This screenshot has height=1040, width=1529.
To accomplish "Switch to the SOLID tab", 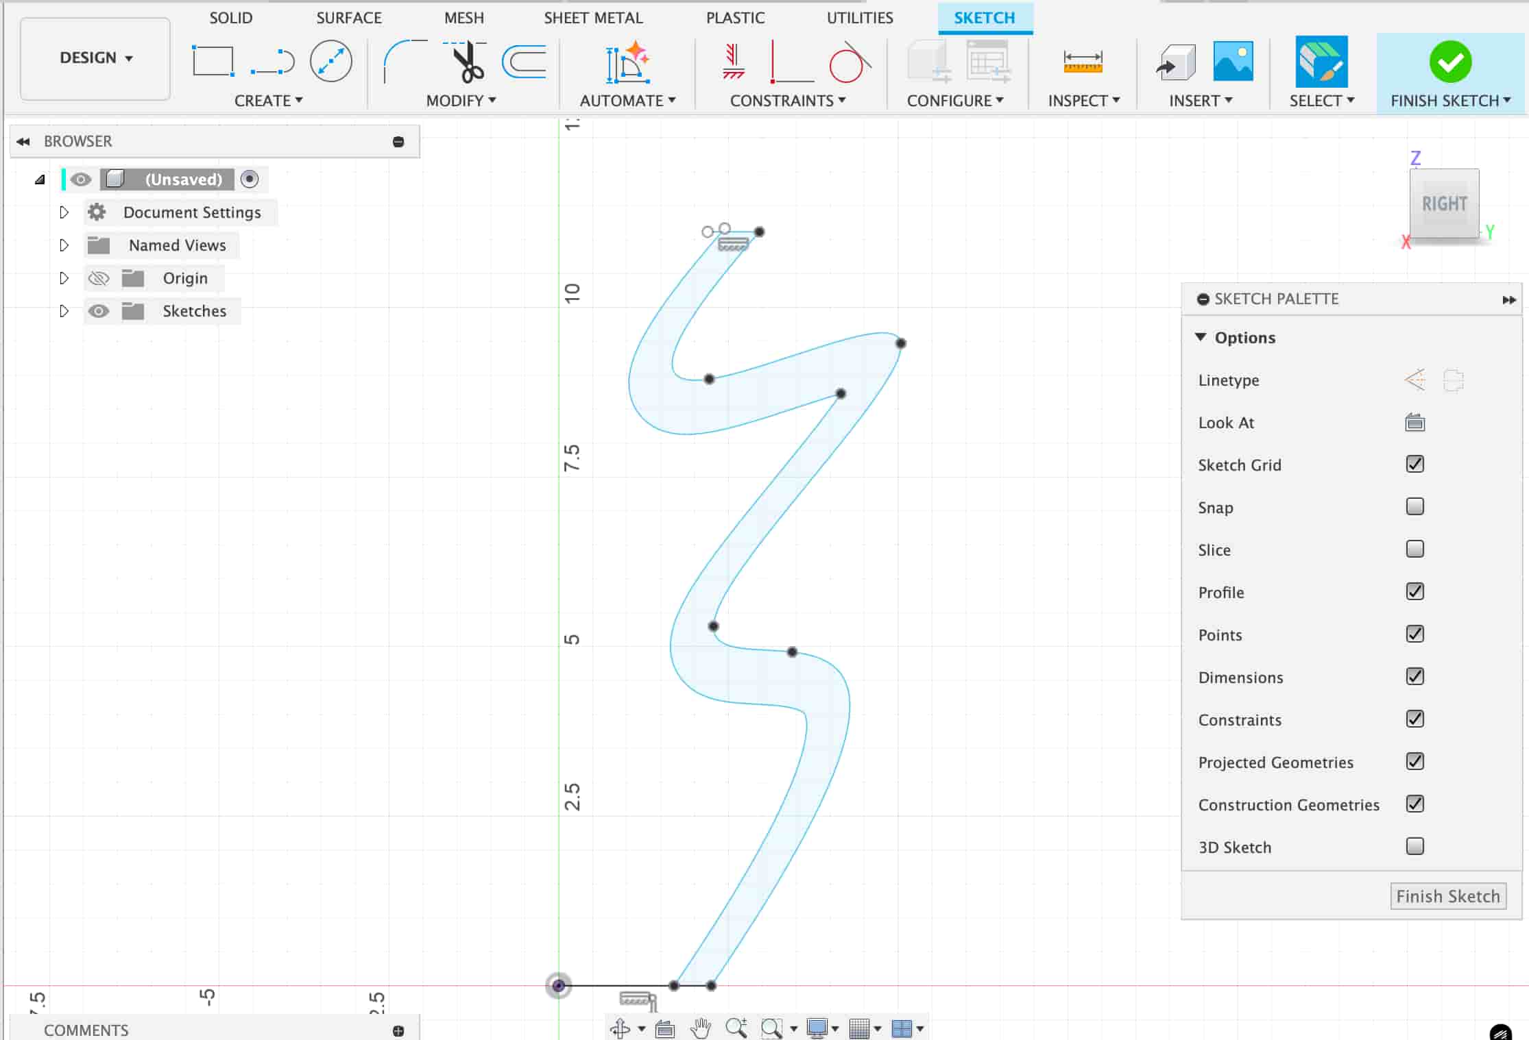I will pos(231,18).
